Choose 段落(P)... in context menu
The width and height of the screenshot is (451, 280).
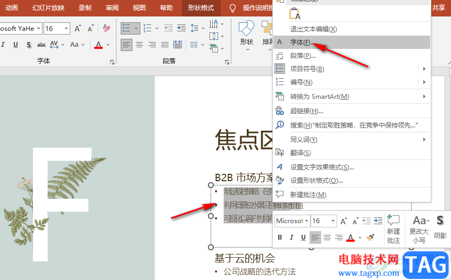click(352, 55)
